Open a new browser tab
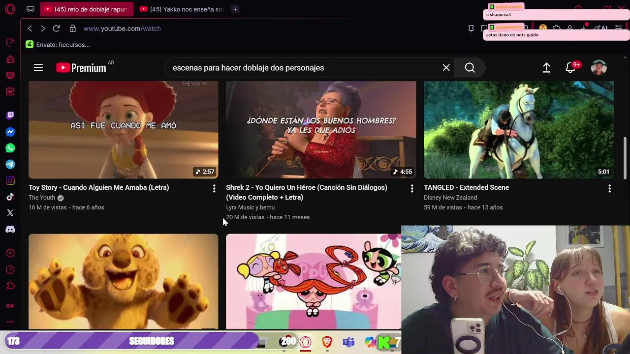 click(235, 9)
